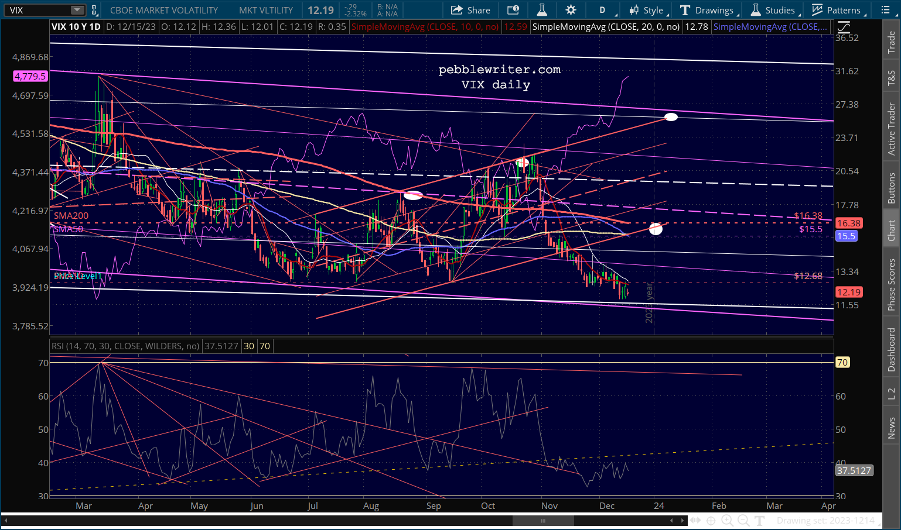Click the symbol link clip icon
The width and height of the screenshot is (901, 530).
94,10
